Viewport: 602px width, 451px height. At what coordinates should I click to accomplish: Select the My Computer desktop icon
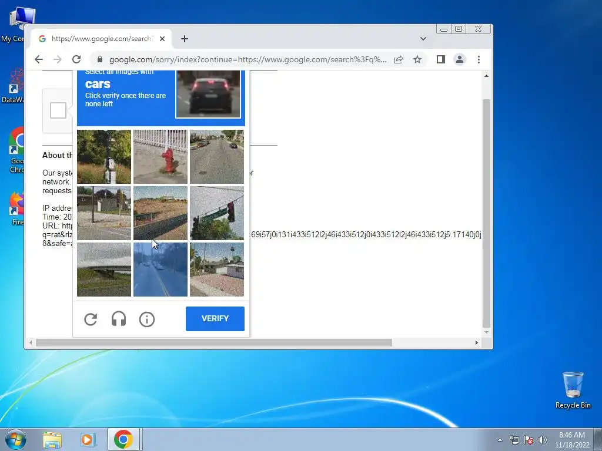[13, 25]
